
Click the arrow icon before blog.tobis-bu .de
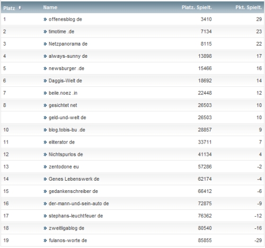pyautogui.click(x=45, y=130)
